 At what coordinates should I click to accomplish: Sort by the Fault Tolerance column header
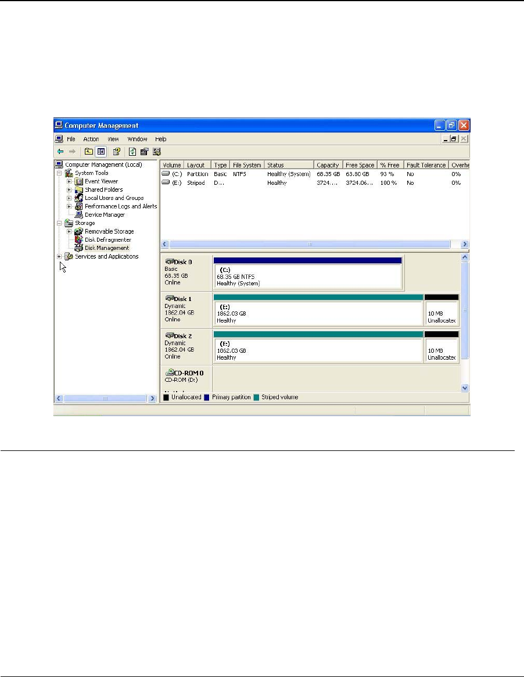pyautogui.click(x=426, y=165)
